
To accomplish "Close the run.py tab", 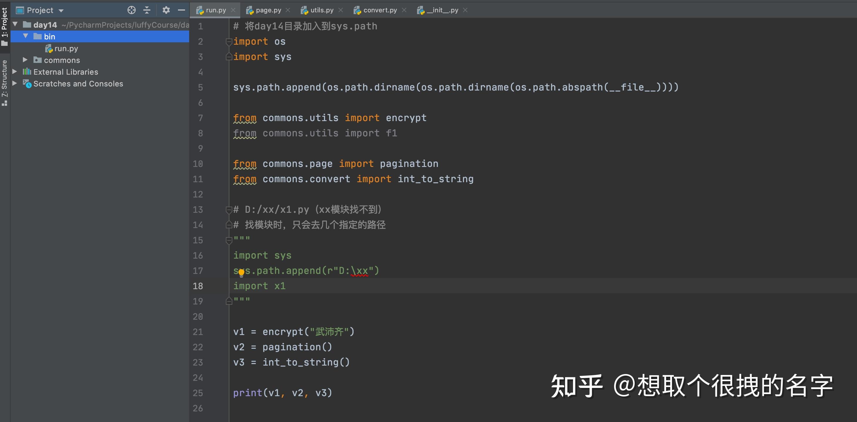I will coord(233,10).
